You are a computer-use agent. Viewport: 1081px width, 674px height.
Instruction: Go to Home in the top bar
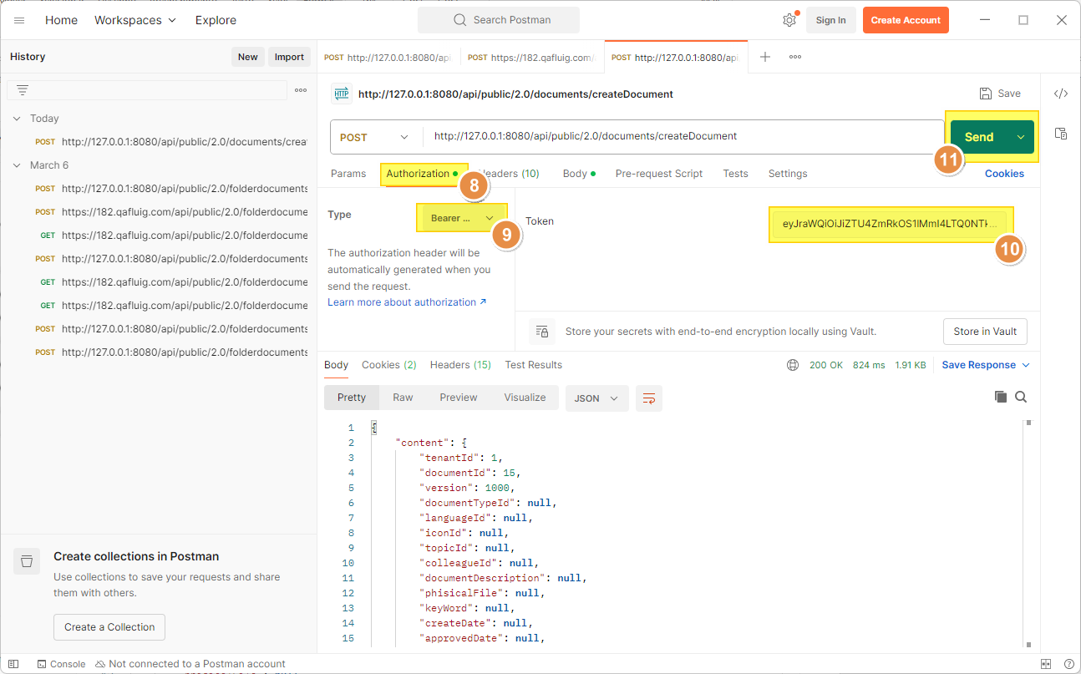[x=61, y=20]
